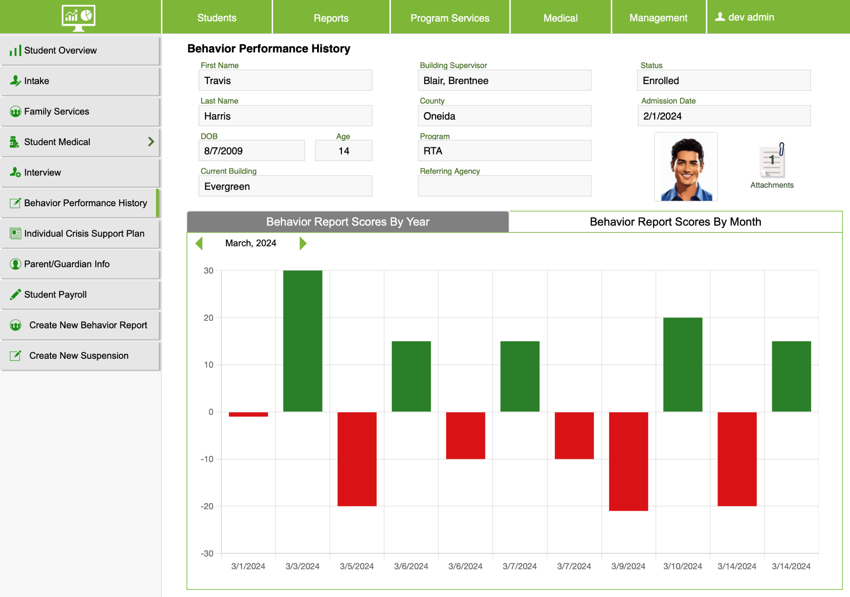This screenshot has width=850, height=597.
Task: Open the Medical menu
Action: point(561,17)
